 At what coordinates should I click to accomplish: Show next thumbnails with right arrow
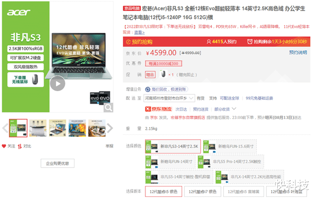pyautogui.click(x=110, y=128)
